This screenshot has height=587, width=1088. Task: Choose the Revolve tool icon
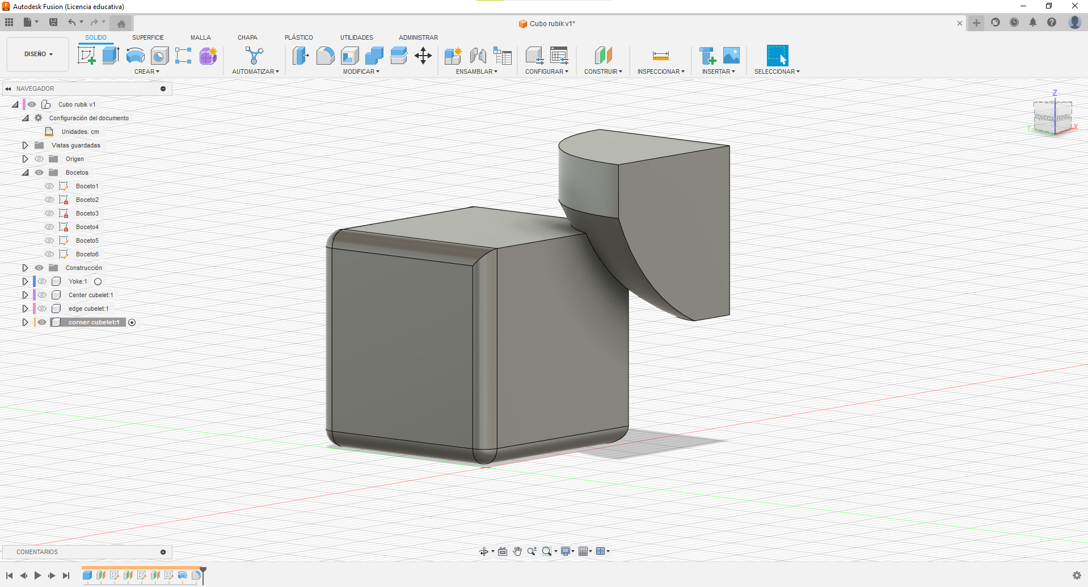pos(135,56)
